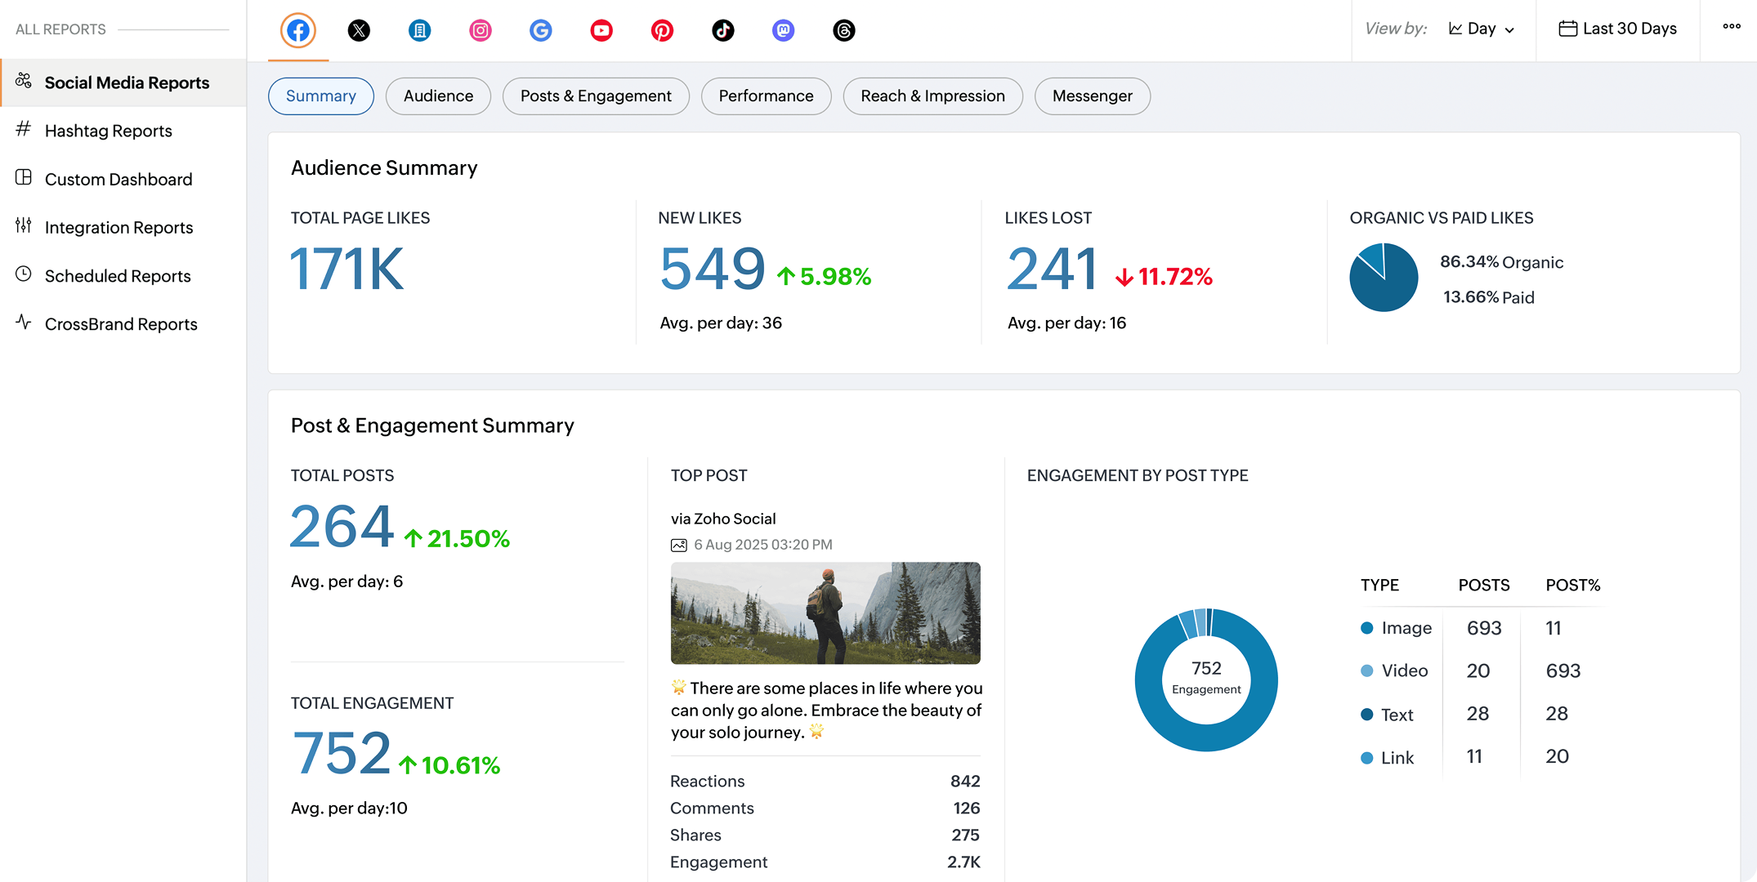
Task: Select the YouTube channel icon
Action: [x=601, y=30]
